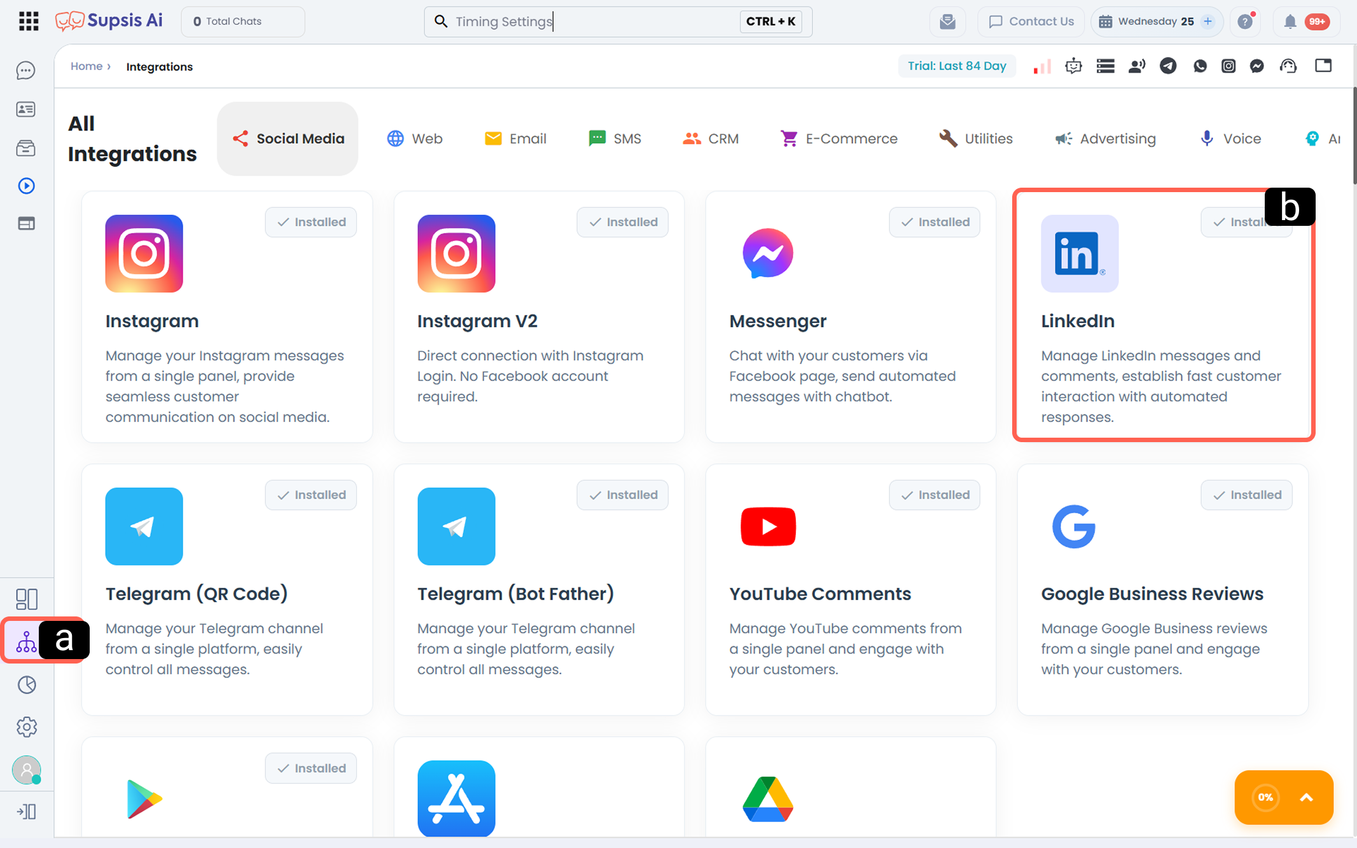Click Installed badge on Instagram V2 card
This screenshot has height=848, width=1357.
(623, 222)
